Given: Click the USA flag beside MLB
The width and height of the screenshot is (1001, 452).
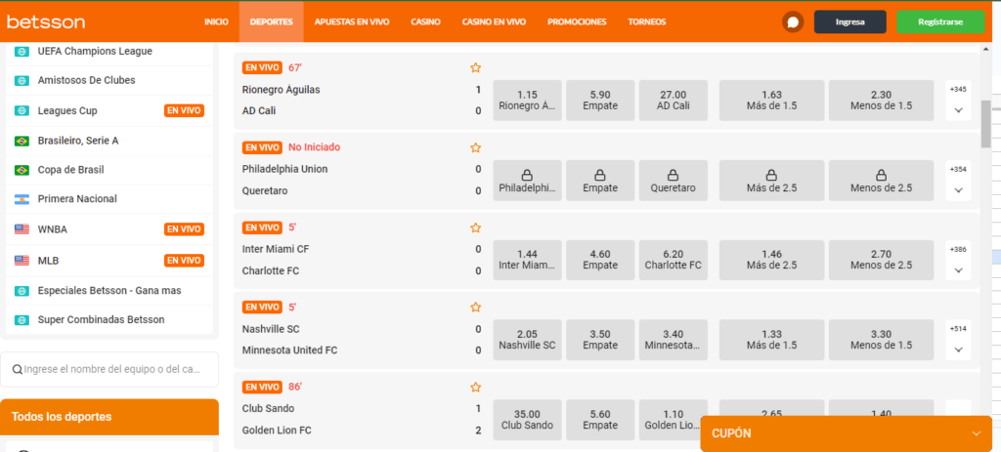Looking at the screenshot, I should pyautogui.click(x=22, y=261).
